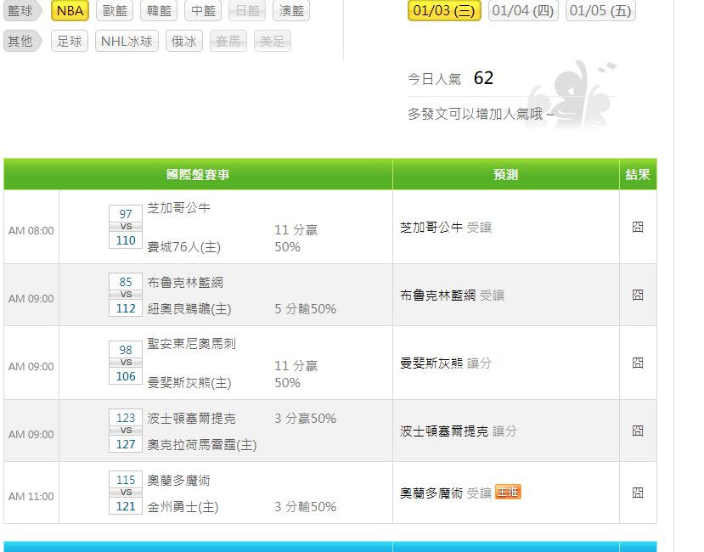Click result icon for 波士頓塞爾提克 prediction row
Screen dimensions: 704x552
(x=638, y=431)
